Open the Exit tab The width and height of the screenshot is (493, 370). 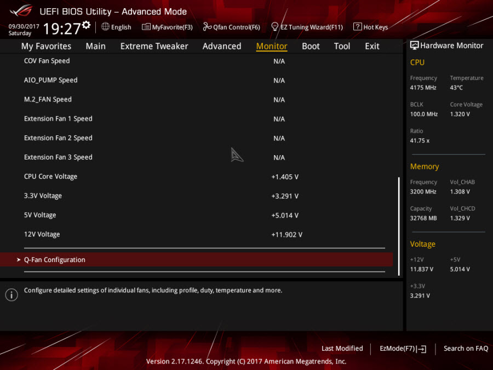click(x=372, y=46)
